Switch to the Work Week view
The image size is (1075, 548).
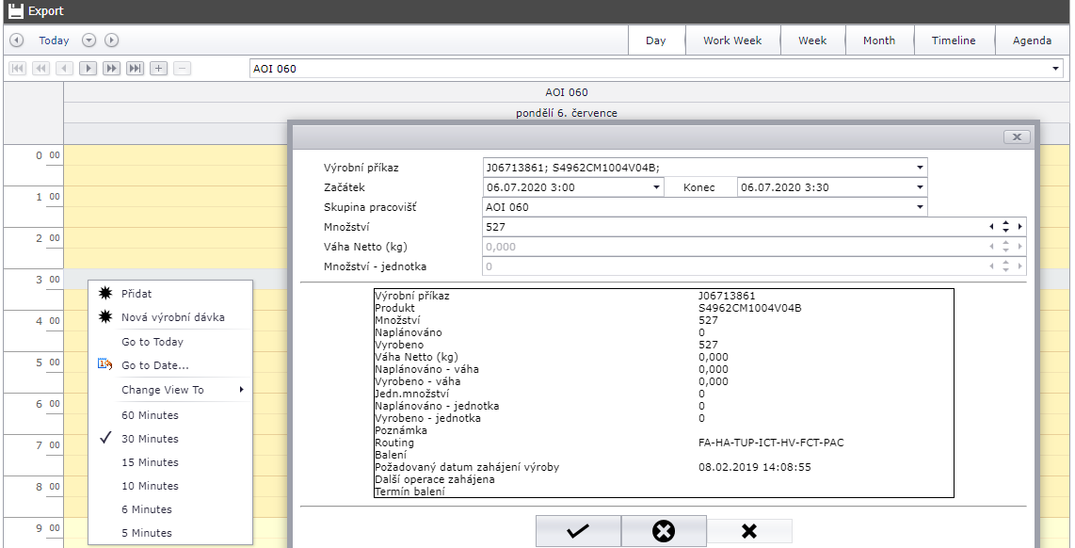tap(732, 40)
